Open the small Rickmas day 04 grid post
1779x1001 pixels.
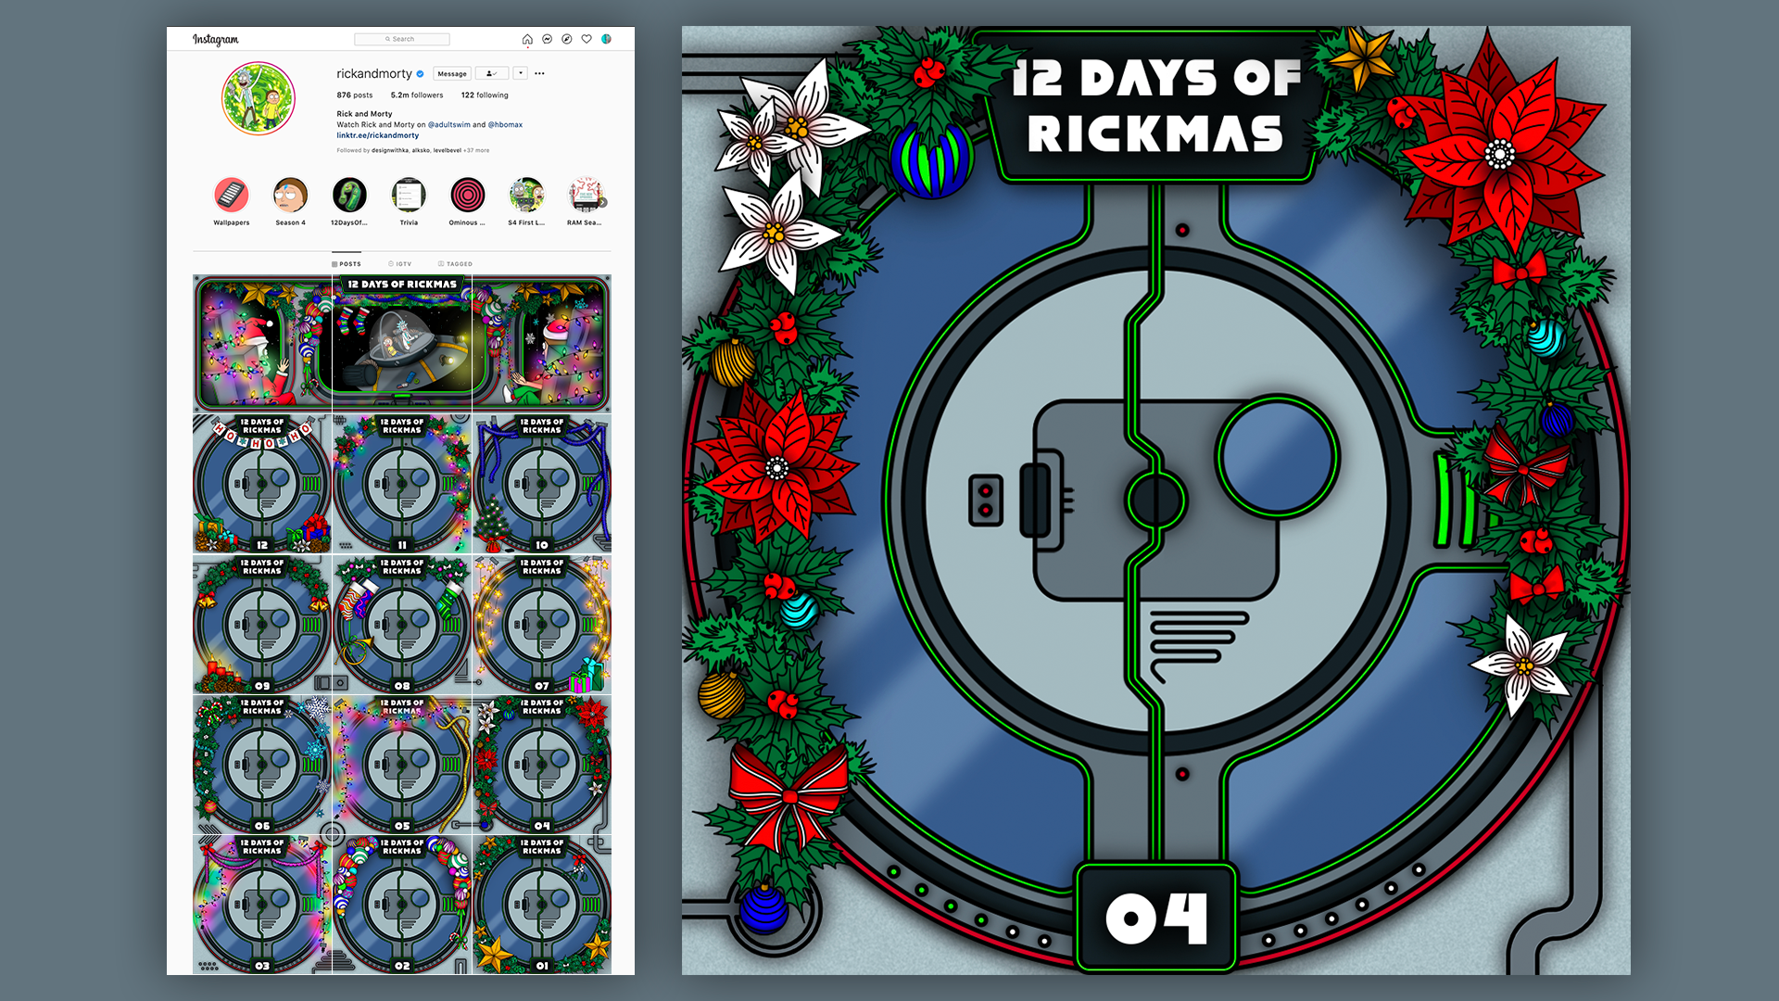tap(542, 765)
